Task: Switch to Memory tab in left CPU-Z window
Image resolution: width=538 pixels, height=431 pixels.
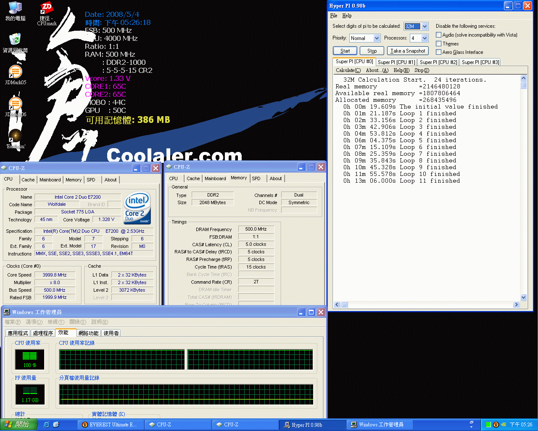Action: (74, 180)
